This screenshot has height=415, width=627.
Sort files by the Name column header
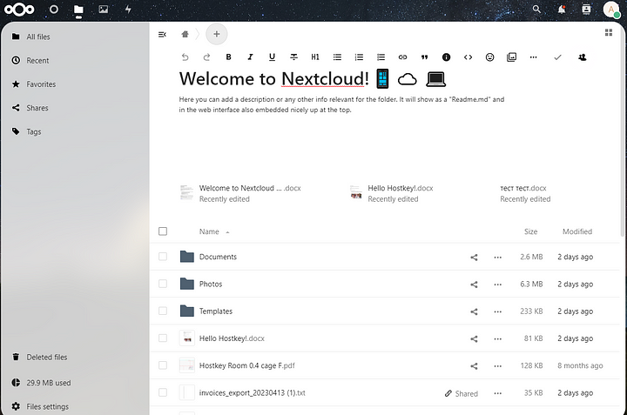tap(209, 232)
